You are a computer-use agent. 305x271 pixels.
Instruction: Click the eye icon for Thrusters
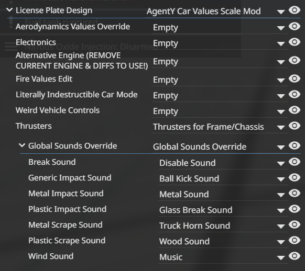tap(295, 126)
